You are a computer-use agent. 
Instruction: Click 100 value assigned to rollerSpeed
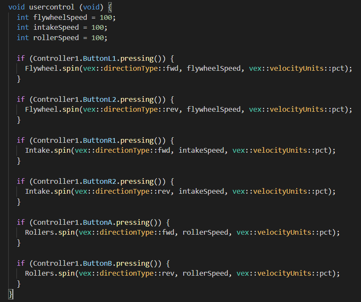coord(97,38)
